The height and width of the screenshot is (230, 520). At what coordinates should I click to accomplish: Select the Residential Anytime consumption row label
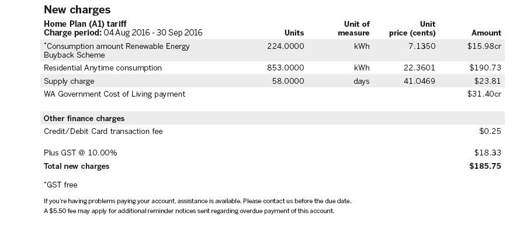click(x=103, y=68)
